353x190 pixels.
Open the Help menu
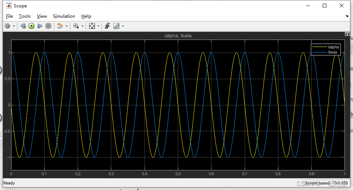click(86, 16)
